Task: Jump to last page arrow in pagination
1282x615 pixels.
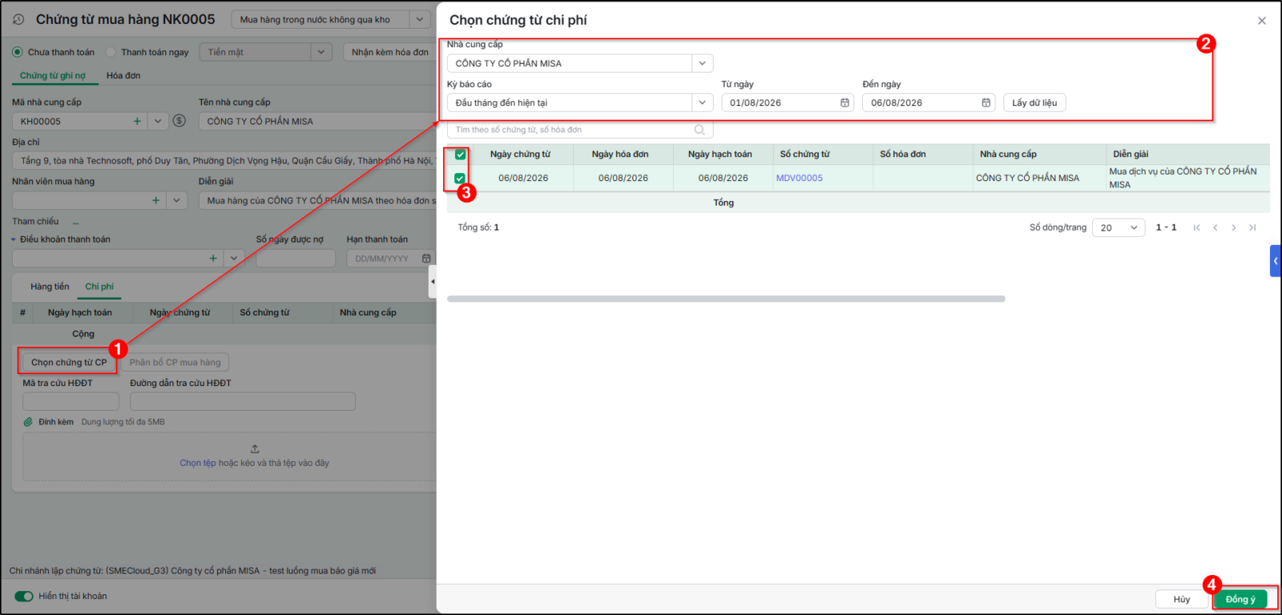Action: (1252, 227)
